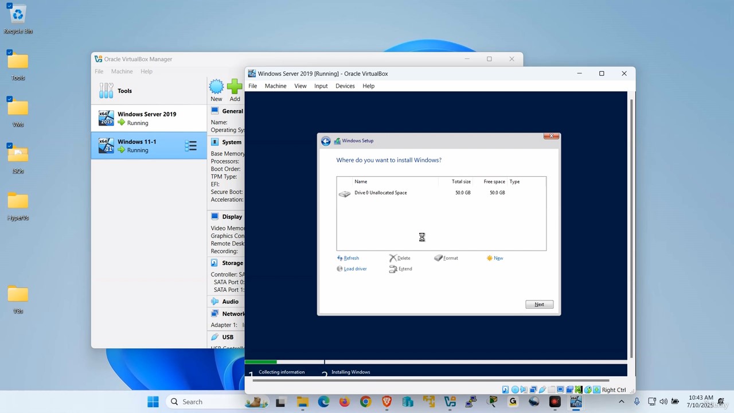Click Refresh link in Windows Setup

(348, 258)
